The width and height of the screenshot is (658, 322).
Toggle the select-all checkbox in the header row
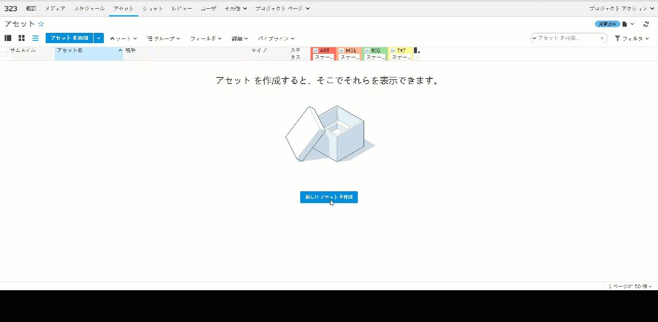[3, 54]
